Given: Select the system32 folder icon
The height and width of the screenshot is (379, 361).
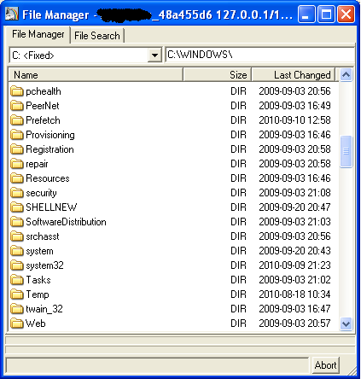Looking at the screenshot, I should coord(17,265).
